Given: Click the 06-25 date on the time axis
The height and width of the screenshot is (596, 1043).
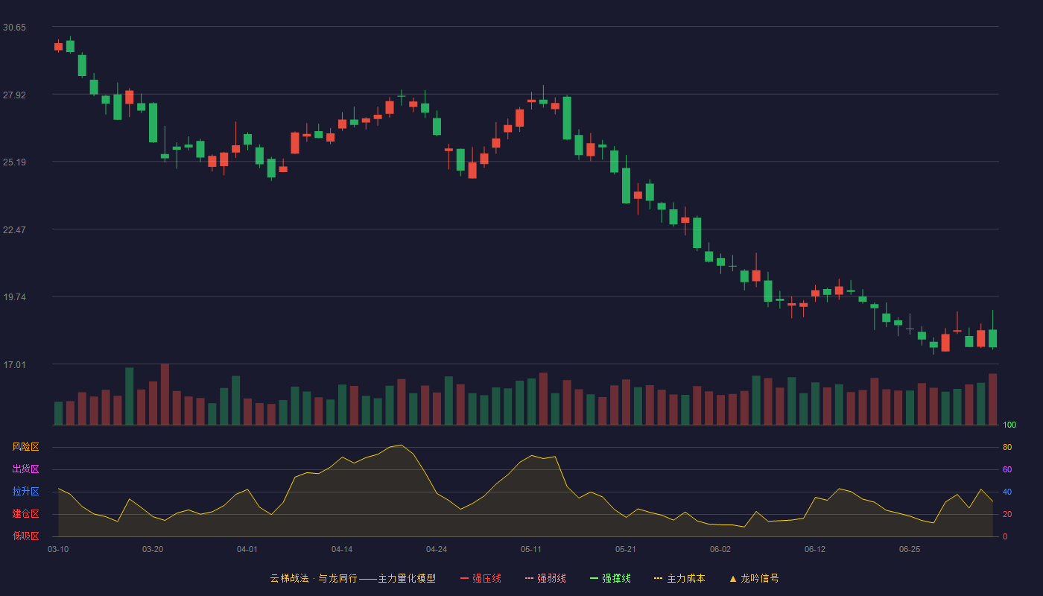Looking at the screenshot, I should click(910, 549).
